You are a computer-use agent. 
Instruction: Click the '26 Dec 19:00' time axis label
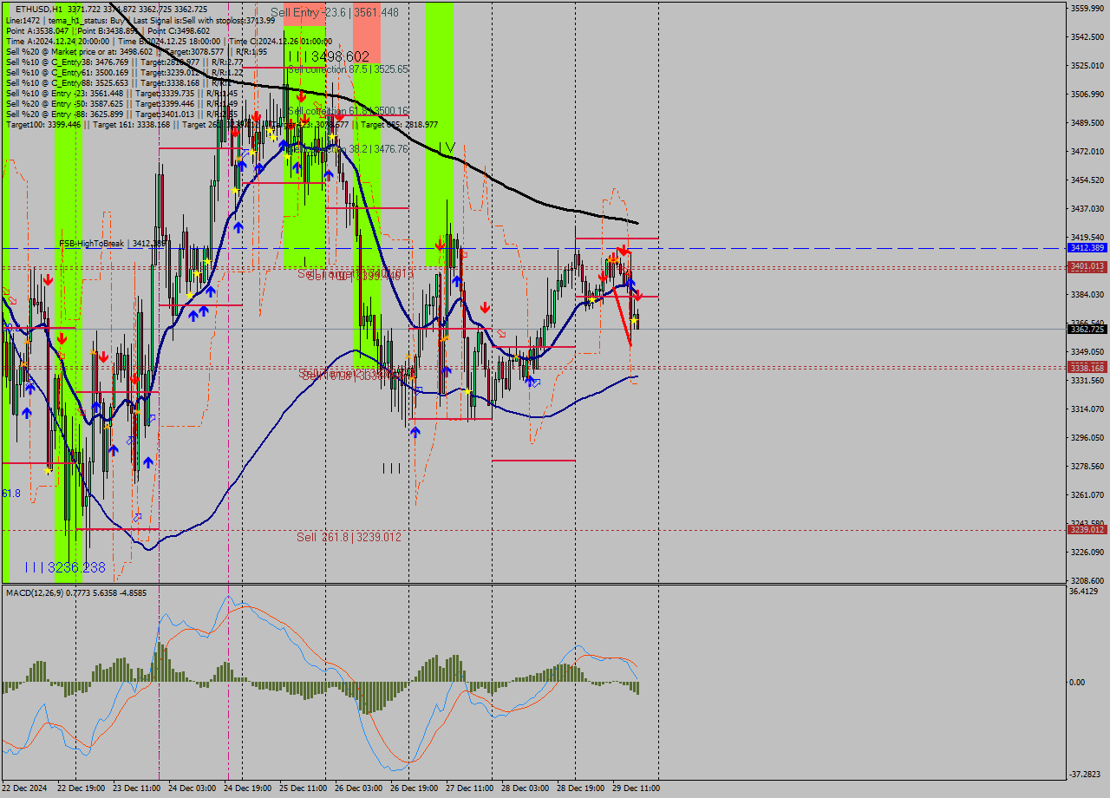pyautogui.click(x=414, y=788)
